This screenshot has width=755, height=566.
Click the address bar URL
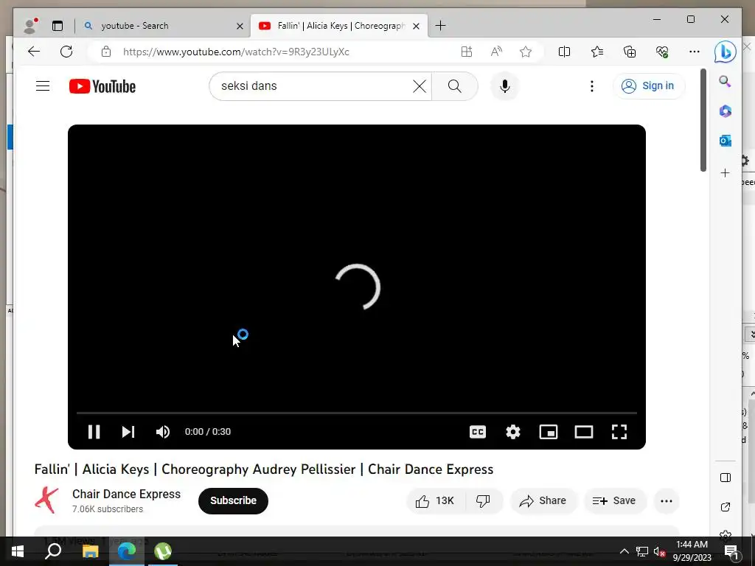[236, 52]
